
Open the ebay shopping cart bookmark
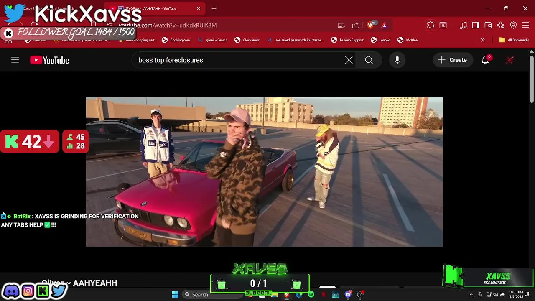click(x=136, y=40)
